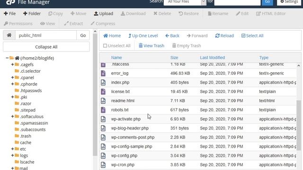Image resolution: width=303 pixels, height=170 pixels.
Task: Open the All Your Files search dropdown
Action: click(185, 2)
